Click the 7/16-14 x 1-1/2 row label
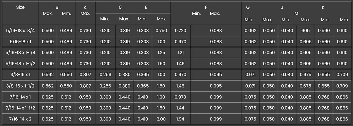The width and height of the screenshot is (353, 126). (x=20, y=108)
